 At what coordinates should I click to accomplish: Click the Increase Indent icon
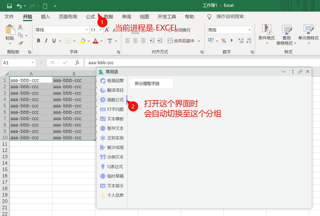[x=160, y=41]
